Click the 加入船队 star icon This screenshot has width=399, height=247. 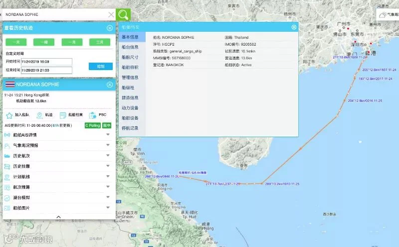pyautogui.click(x=9, y=116)
